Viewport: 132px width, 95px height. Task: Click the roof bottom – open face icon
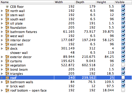pos(7,91)
